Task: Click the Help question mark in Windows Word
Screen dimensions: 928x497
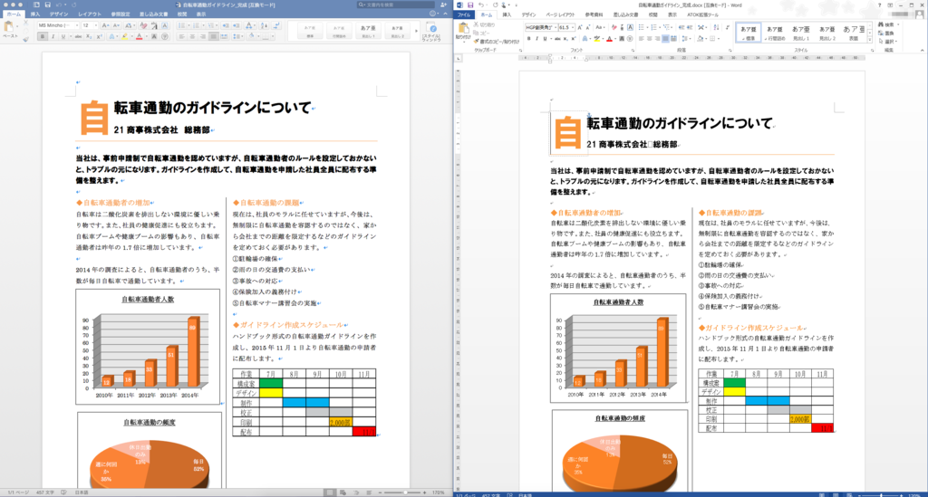Action: (x=879, y=5)
